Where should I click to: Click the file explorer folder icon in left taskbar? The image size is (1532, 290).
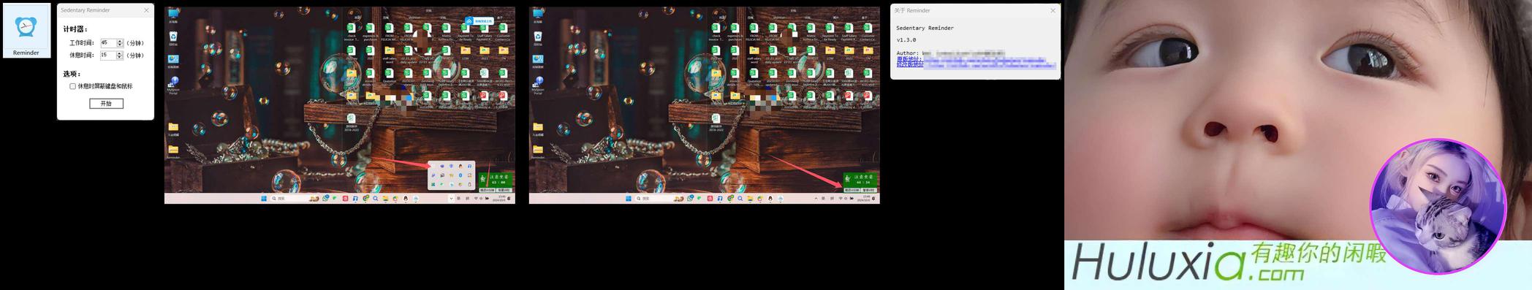pos(385,198)
